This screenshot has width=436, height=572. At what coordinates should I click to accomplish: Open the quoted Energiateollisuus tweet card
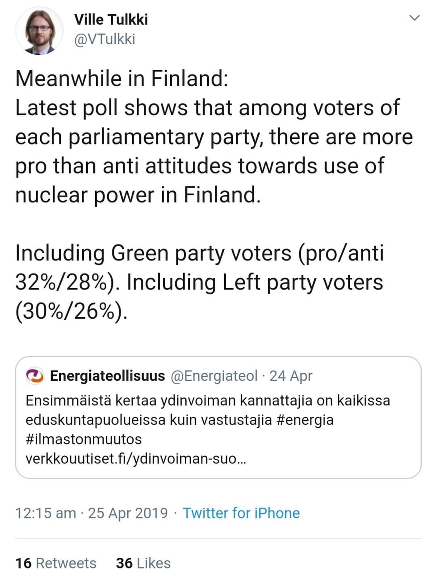218,417
